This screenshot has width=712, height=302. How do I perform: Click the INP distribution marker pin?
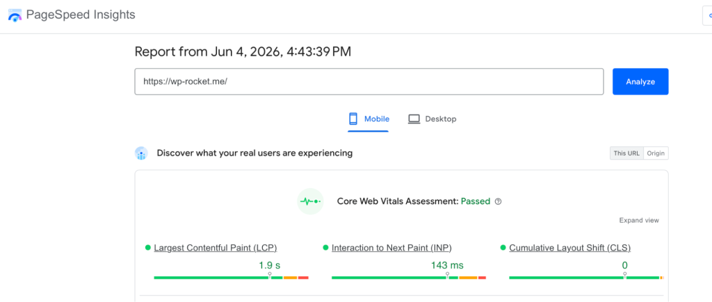[447, 275]
